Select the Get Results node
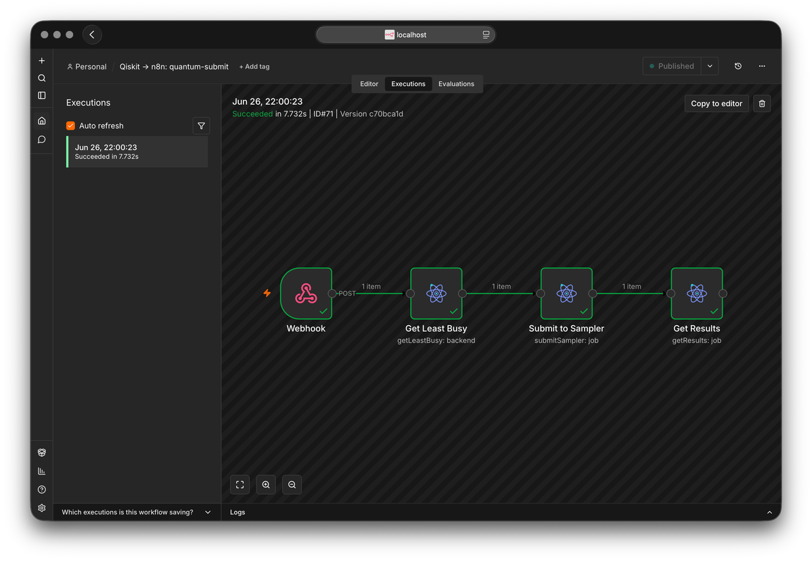812x561 pixels. tap(697, 293)
